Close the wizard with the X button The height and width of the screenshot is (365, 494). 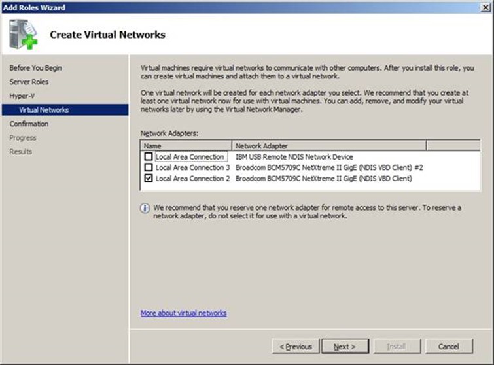(x=485, y=7)
